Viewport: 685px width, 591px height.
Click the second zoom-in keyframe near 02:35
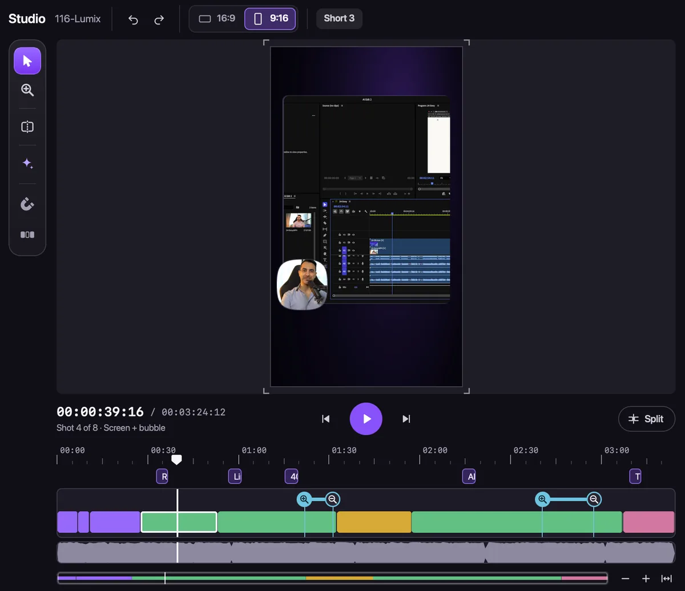tap(542, 500)
